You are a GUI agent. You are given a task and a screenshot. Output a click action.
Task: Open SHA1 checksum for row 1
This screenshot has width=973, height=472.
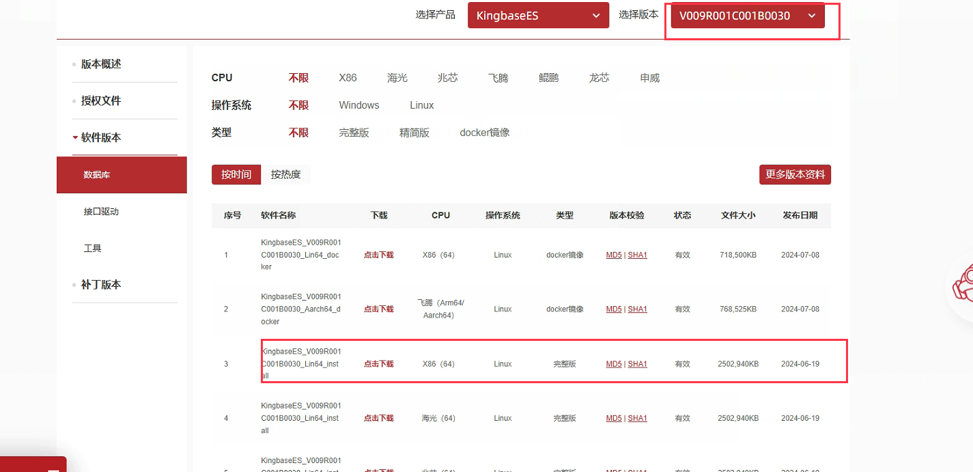click(x=638, y=255)
